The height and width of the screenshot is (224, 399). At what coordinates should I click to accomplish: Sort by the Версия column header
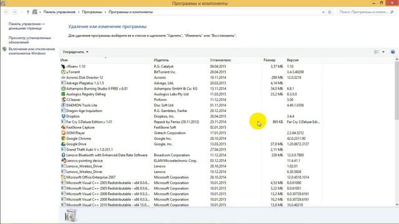[293, 60]
